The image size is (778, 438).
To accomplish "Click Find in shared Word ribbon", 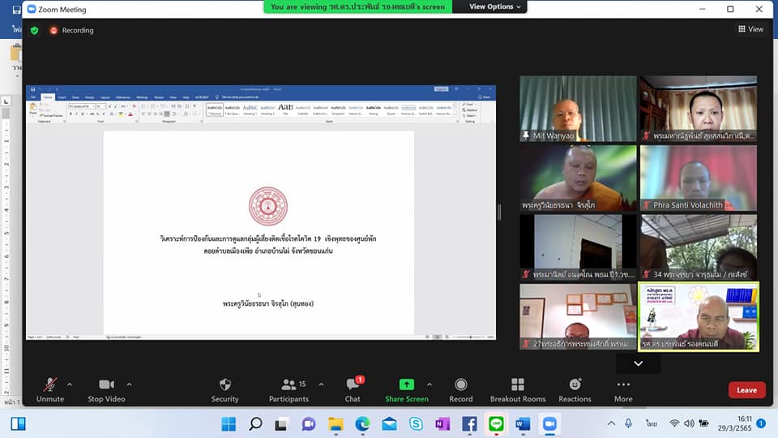I will (470, 105).
